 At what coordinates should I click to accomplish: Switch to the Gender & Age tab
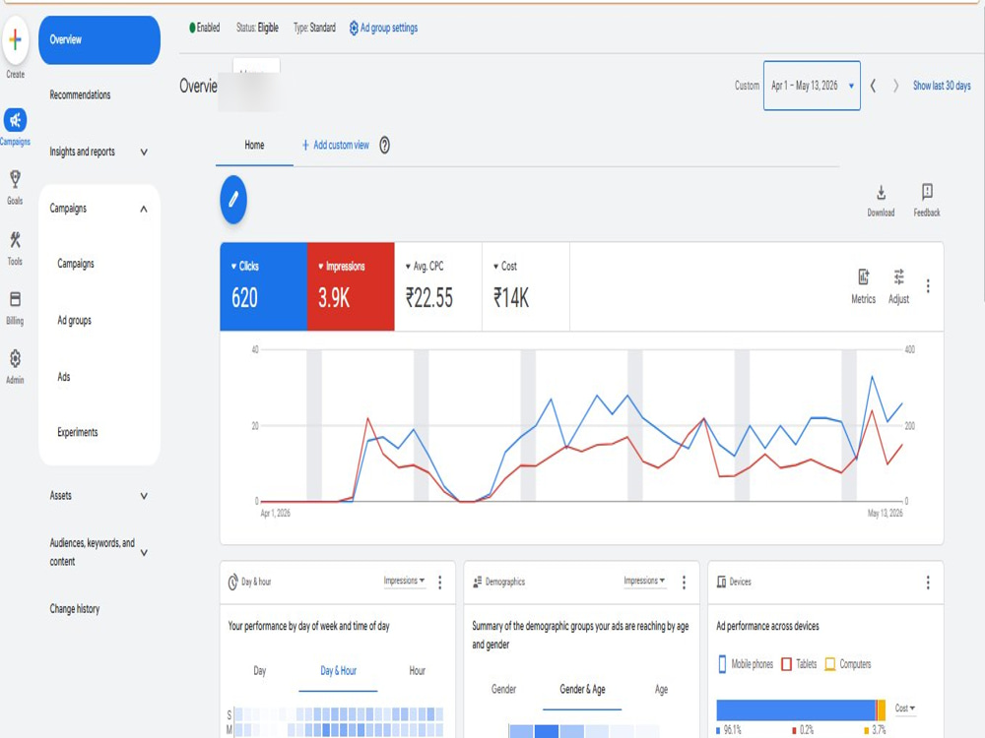pyautogui.click(x=582, y=689)
